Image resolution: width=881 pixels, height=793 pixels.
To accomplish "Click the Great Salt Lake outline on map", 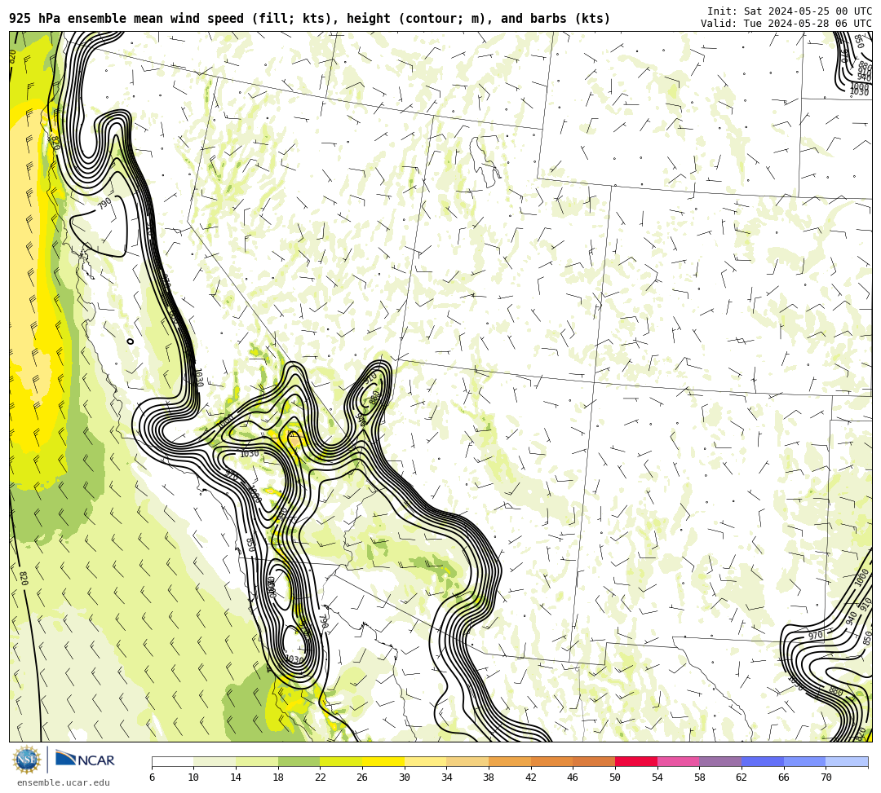I will [486, 161].
